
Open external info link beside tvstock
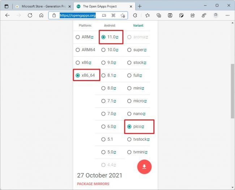tap(148, 140)
